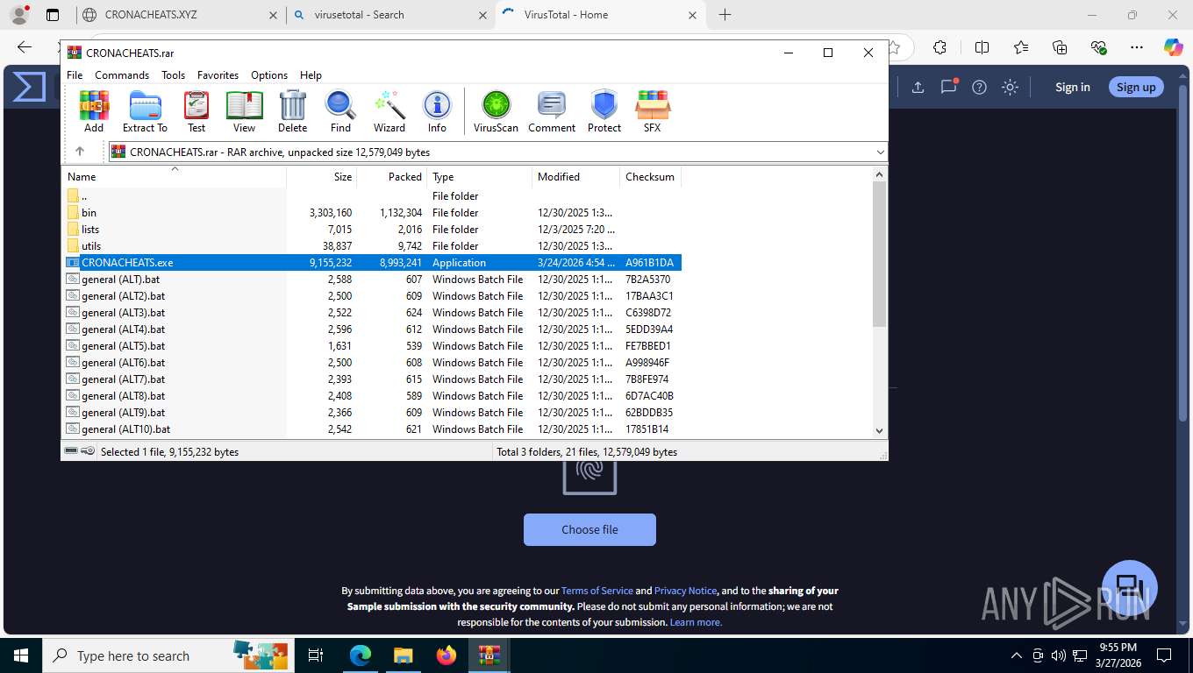The image size is (1193, 673).
Task: Toggle VirusTotal theme sun icon
Action: tap(1010, 87)
